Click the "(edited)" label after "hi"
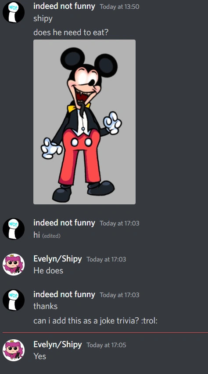 pos(51,236)
